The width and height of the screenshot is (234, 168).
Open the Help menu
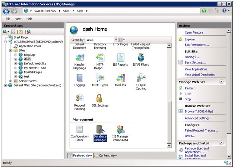(x=29, y=19)
